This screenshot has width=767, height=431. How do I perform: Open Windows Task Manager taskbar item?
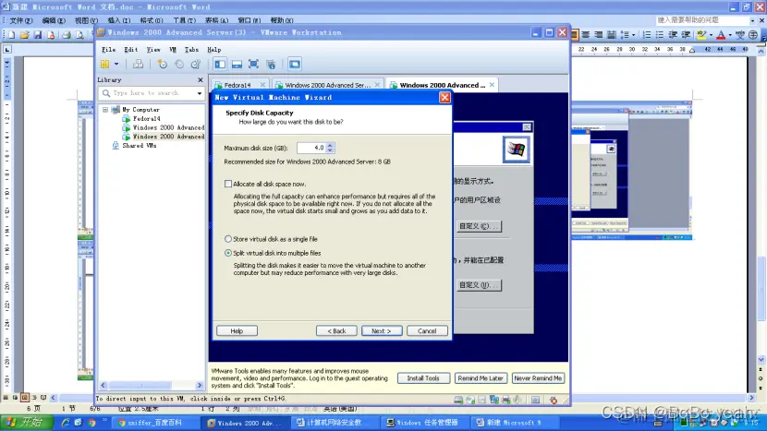(423, 423)
